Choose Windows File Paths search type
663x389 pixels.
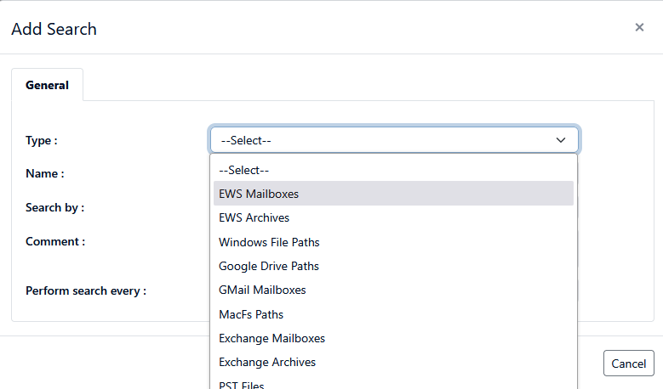[269, 242]
